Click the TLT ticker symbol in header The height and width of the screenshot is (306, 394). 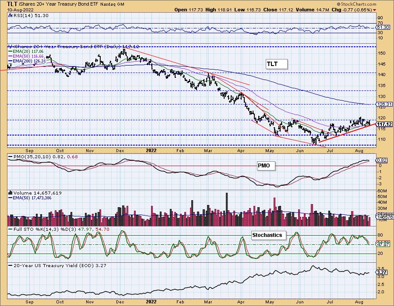pos(12,4)
